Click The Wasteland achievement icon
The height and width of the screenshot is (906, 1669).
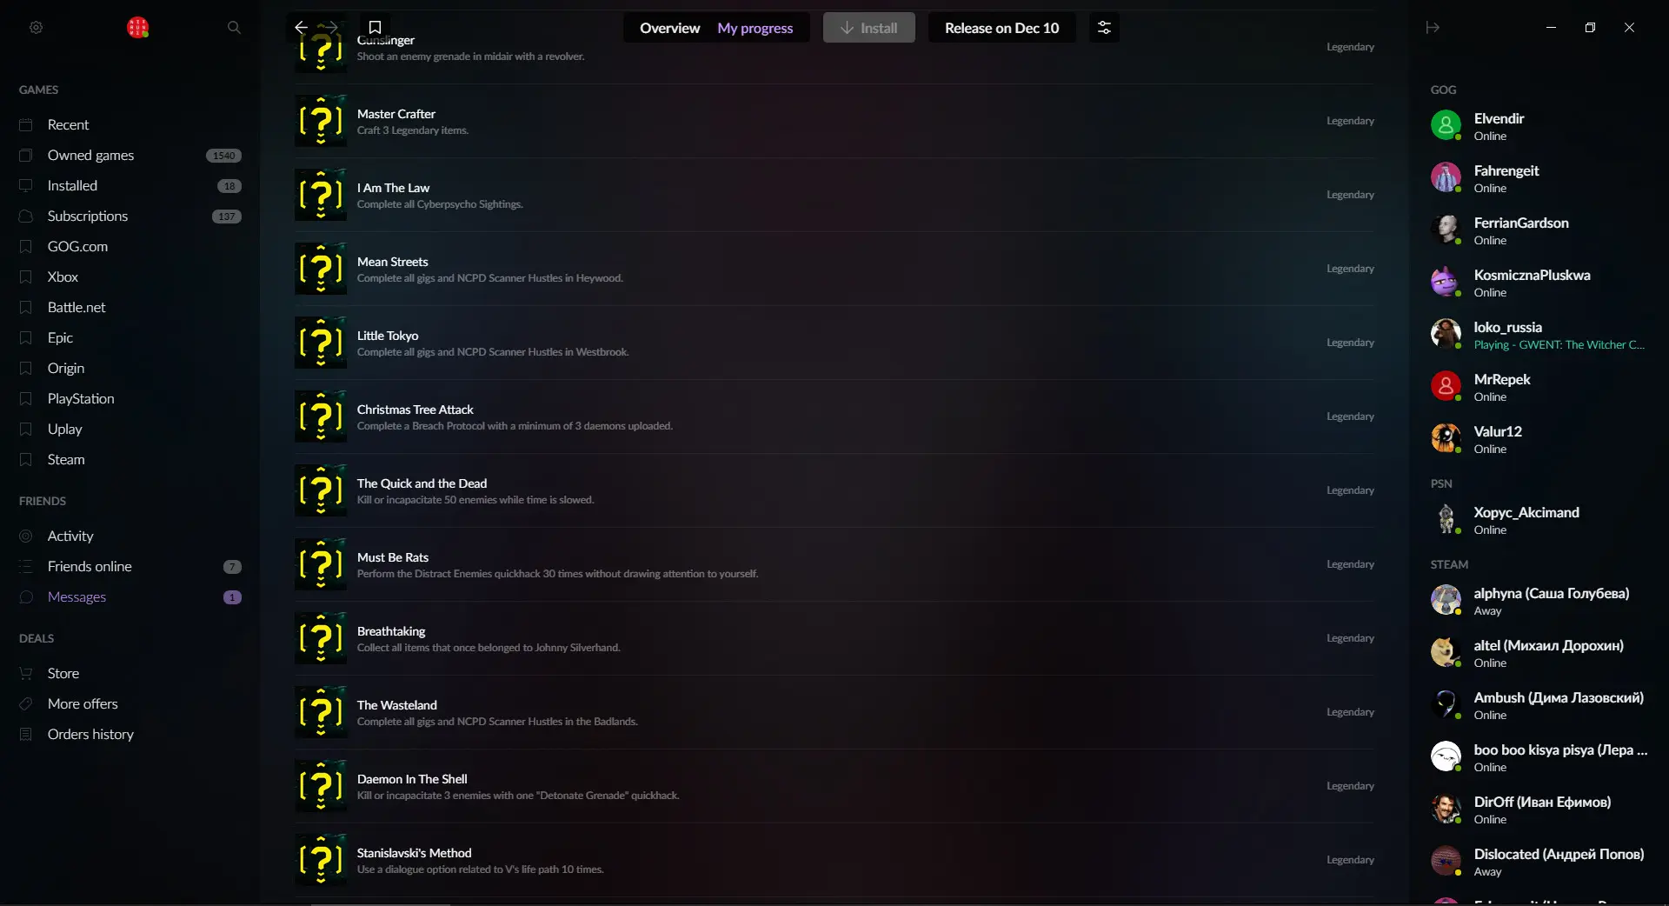pos(321,712)
